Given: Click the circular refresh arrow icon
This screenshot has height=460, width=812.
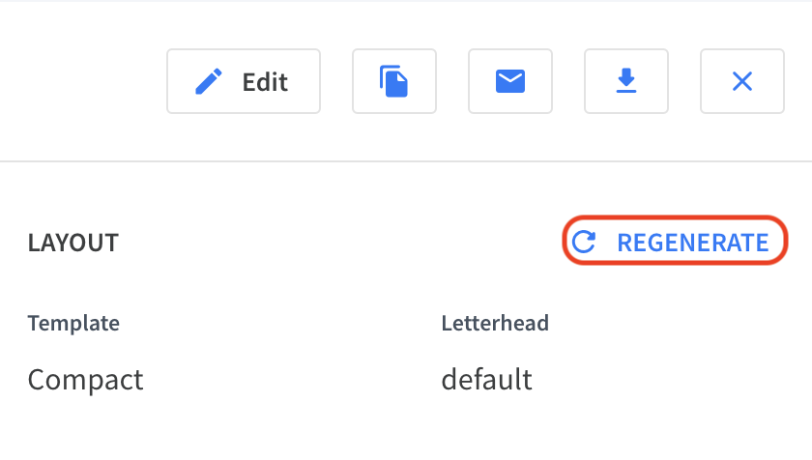Looking at the screenshot, I should point(584,242).
